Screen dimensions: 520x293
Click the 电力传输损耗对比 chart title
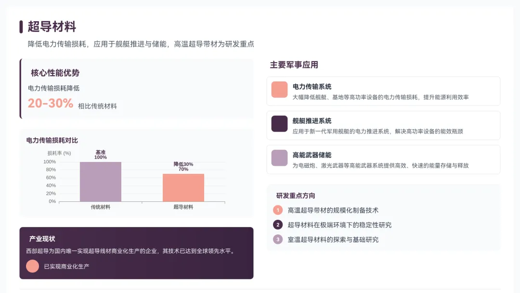[x=52, y=140]
